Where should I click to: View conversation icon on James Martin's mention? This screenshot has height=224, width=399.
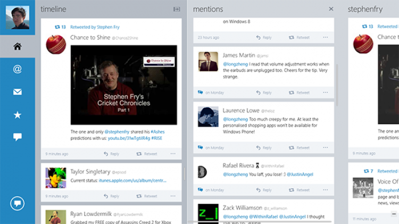coord(201,92)
